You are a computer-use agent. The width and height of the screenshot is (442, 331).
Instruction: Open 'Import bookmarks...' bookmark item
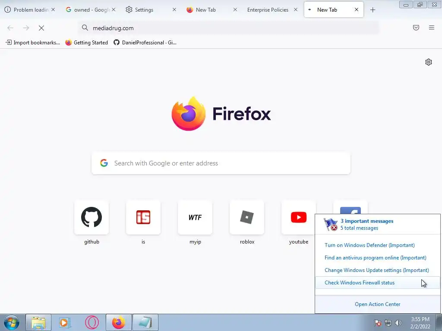[x=33, y=43]
